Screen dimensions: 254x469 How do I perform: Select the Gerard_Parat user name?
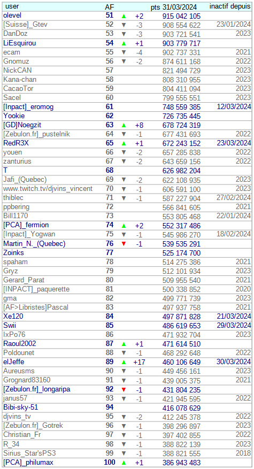click(24, 280)
